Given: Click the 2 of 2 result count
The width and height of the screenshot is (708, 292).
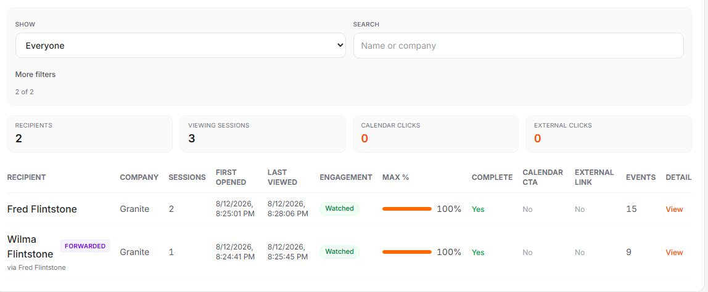Looking at the screenshot, I should click(25, 92).
